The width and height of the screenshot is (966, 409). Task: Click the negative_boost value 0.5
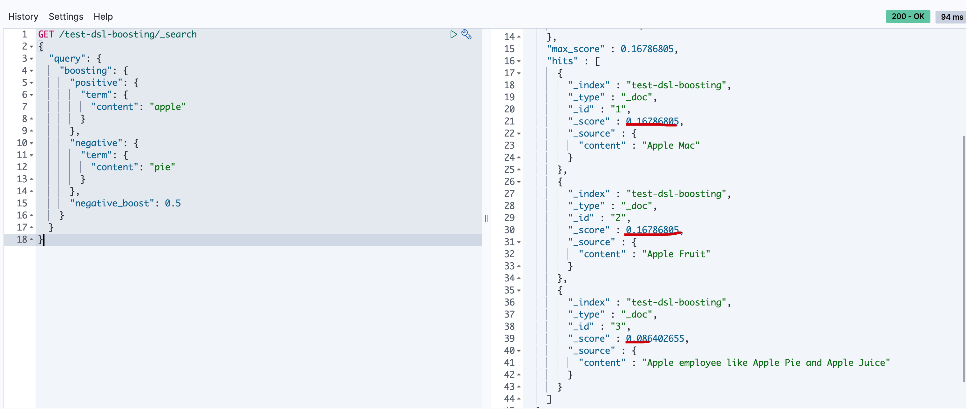coord(173,203)
